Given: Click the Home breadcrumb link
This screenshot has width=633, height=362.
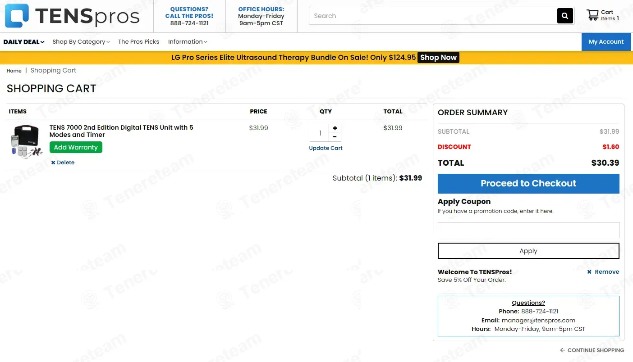Looking at the screenshot, I should point(14,71).
